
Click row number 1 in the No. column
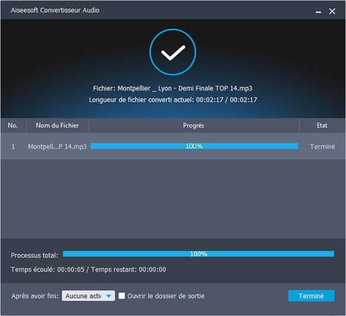click(13, 146)
